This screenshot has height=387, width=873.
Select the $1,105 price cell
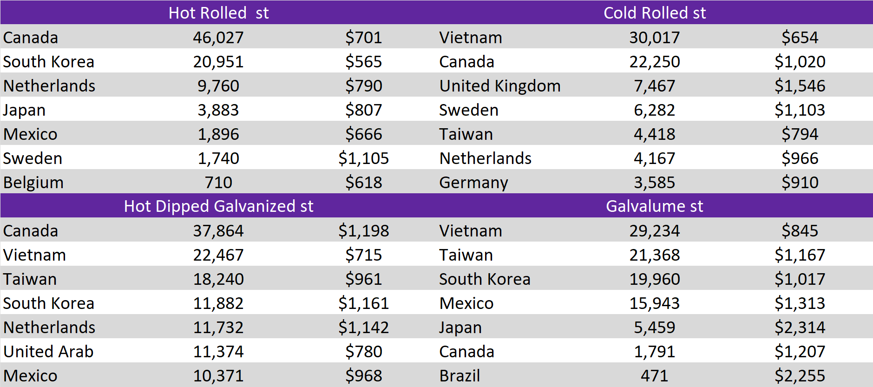coord(363,158)
